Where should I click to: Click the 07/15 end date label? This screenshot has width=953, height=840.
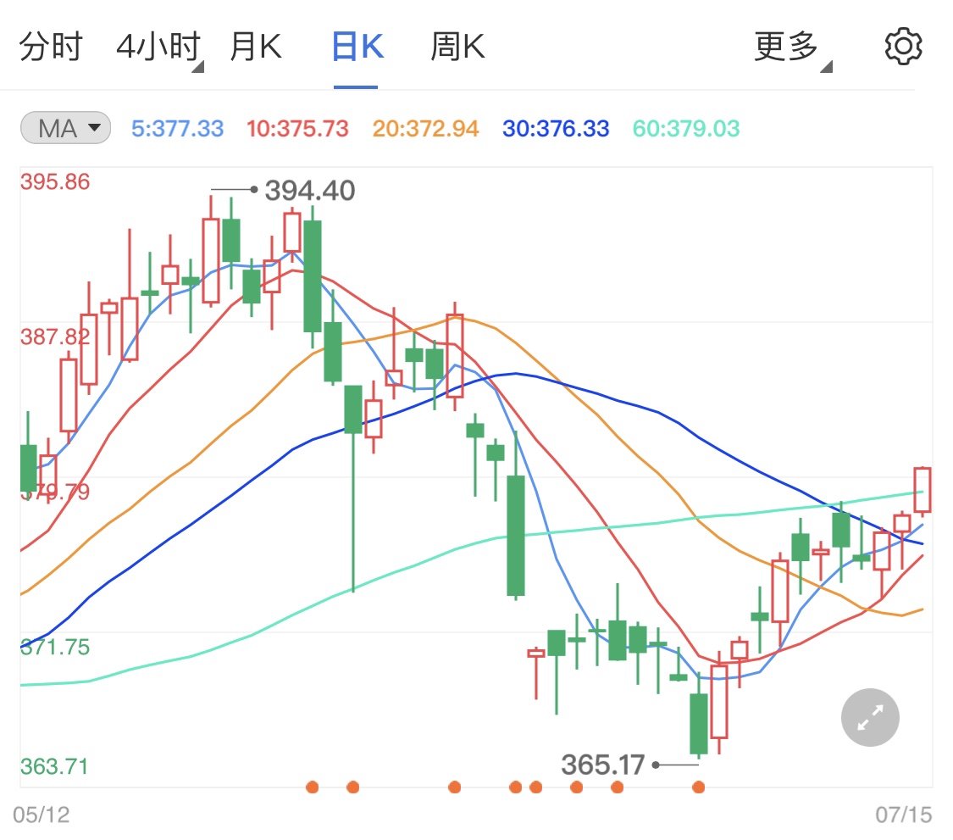[x=903, y=815]
